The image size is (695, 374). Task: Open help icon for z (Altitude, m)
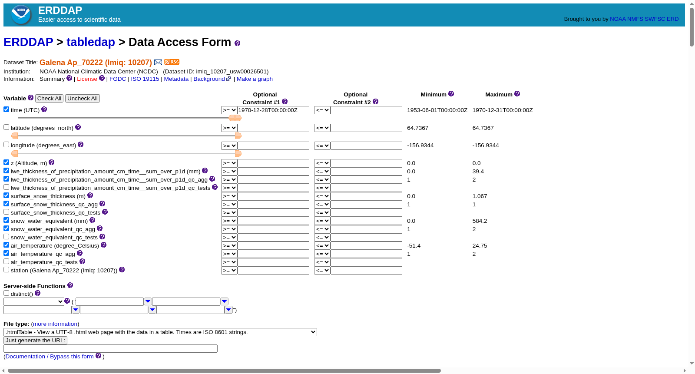(51, 162)
